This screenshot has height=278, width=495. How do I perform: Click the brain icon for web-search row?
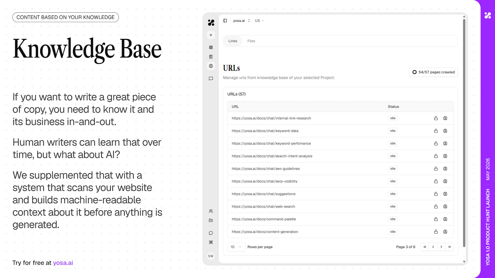pyautogui.click(x=445, y=207)
